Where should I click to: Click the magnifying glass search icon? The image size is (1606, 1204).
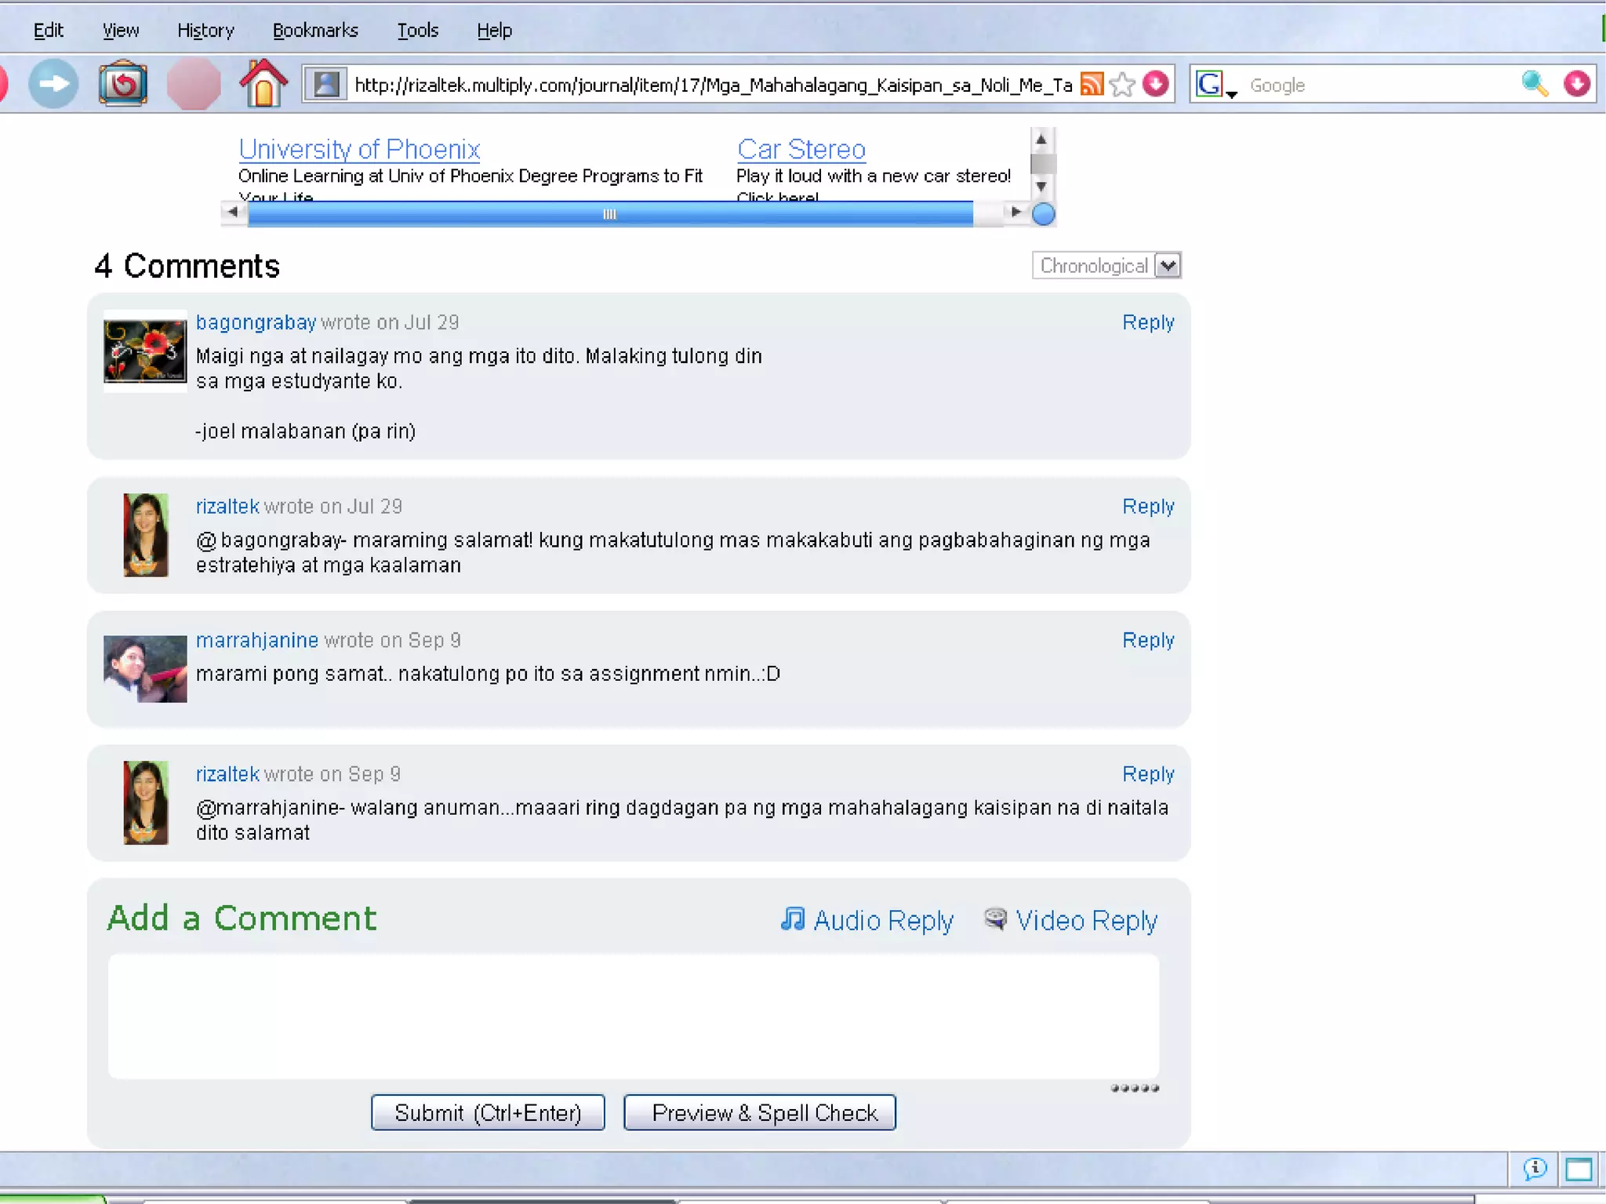pyautogui.click(x=1534, y=84)
